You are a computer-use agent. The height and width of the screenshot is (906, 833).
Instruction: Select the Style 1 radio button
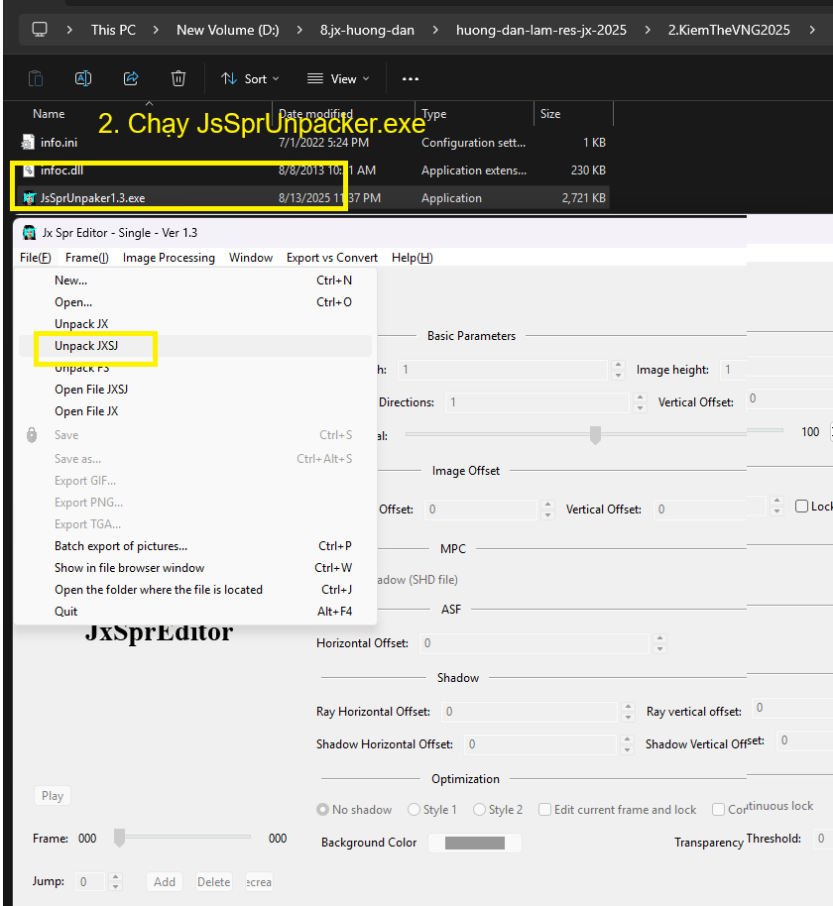(x=414, y=810)
